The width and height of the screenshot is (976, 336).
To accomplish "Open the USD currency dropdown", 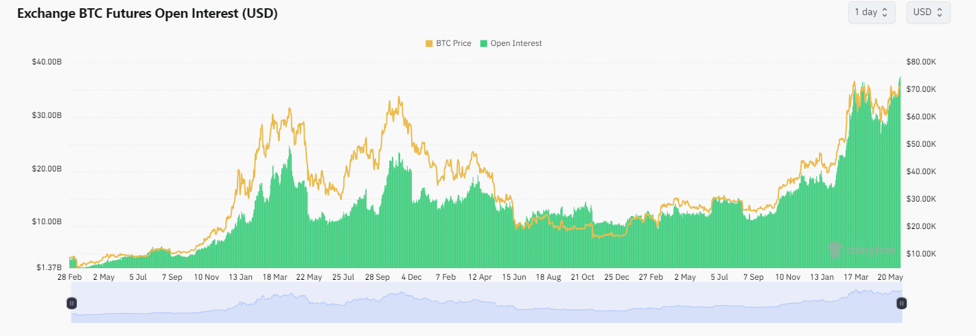I will click(928, 12).
